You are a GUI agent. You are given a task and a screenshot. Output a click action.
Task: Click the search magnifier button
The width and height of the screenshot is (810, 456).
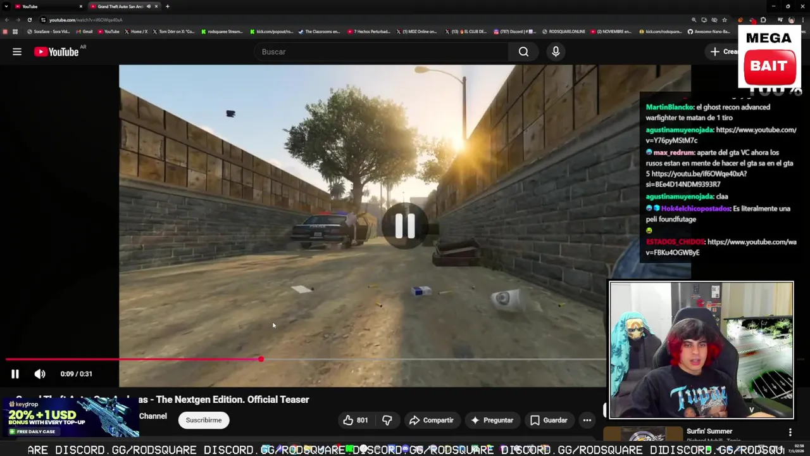pyautogui.click(x=523, y=52)
